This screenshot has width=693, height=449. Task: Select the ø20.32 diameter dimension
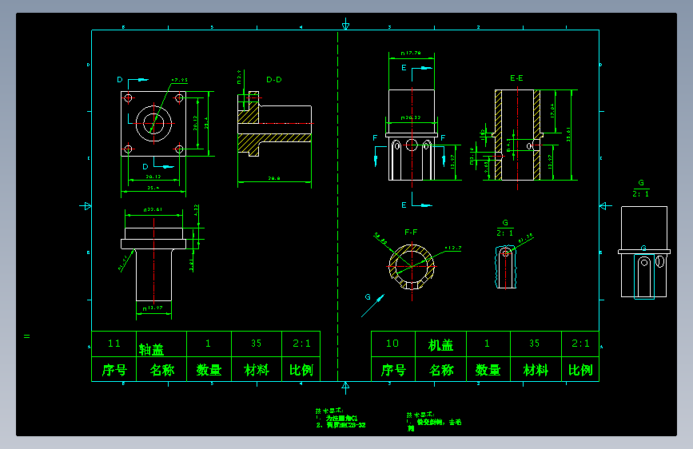tap(411, 117)
